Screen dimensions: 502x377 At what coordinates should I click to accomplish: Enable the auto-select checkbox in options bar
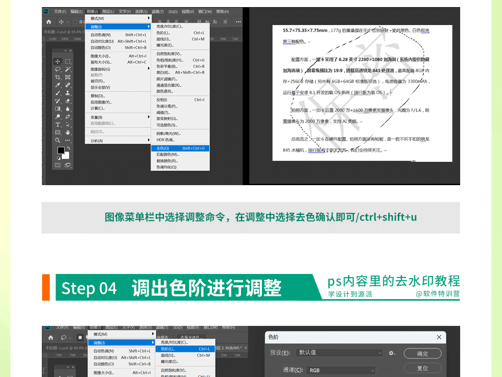pos(75,22)
